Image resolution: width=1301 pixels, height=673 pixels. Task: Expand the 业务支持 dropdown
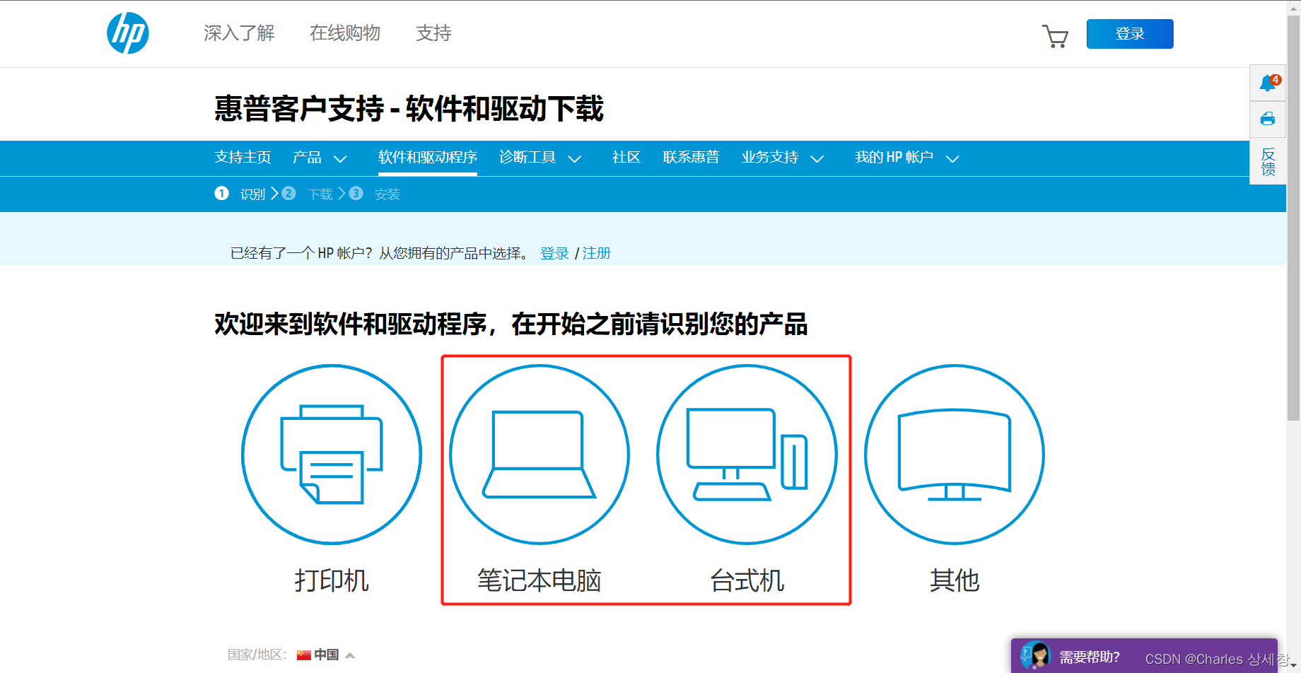tap(817, 158)
